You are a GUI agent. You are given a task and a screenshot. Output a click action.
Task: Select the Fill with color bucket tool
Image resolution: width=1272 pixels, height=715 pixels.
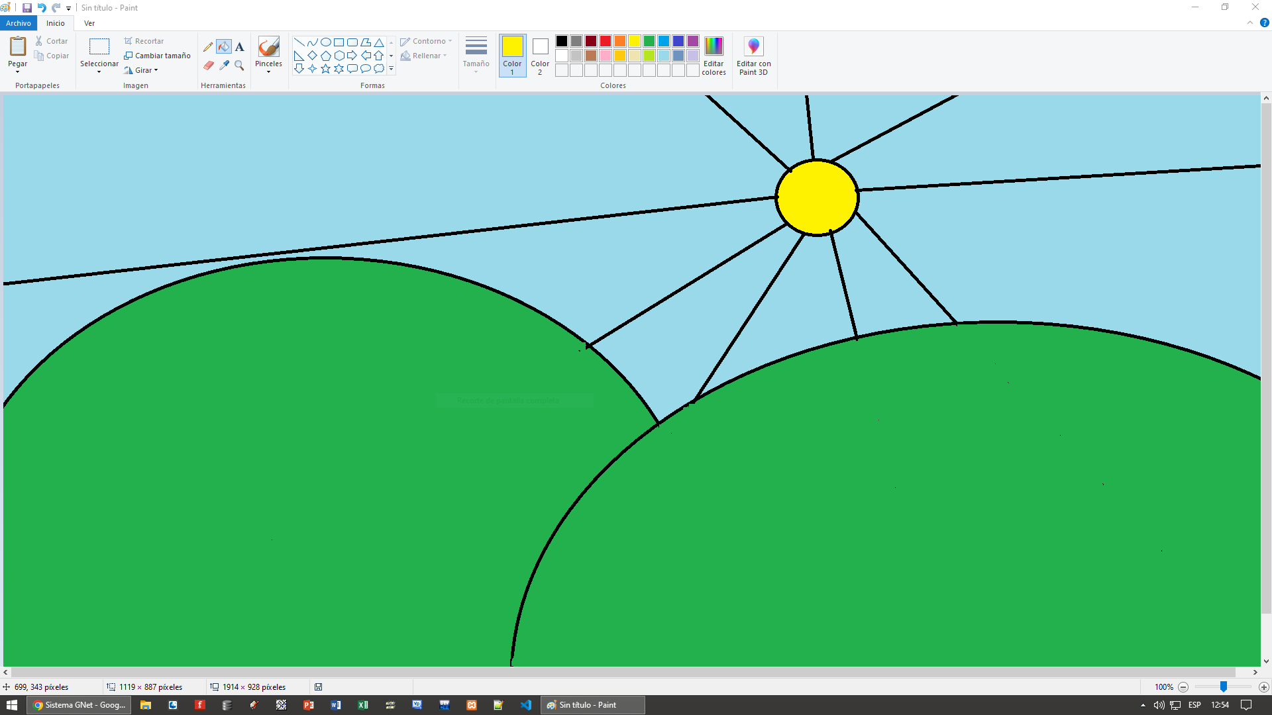click(224, 47)
